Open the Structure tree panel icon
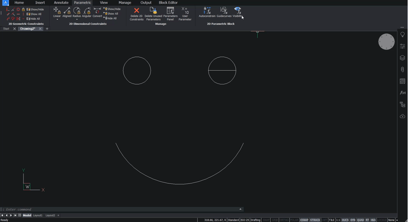 (x=402, y=104)
